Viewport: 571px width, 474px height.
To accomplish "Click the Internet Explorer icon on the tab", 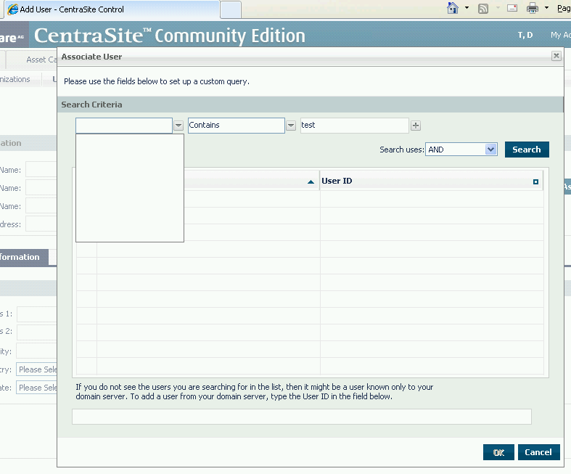I will point(13,9).
